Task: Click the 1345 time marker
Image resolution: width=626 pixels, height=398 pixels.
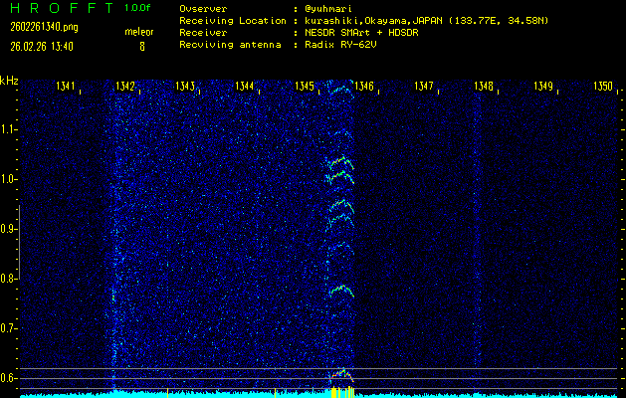Action: [x=305, y=86]
